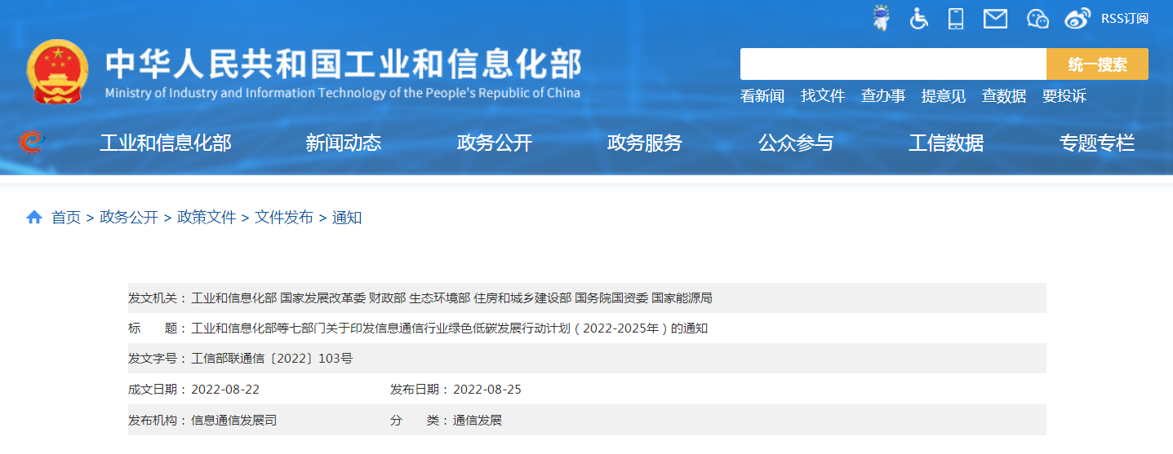Image resolution: width=1173 pixels, height=454 pixels.
Task: Open the Weibo icon
Action: pos(1077,18)
